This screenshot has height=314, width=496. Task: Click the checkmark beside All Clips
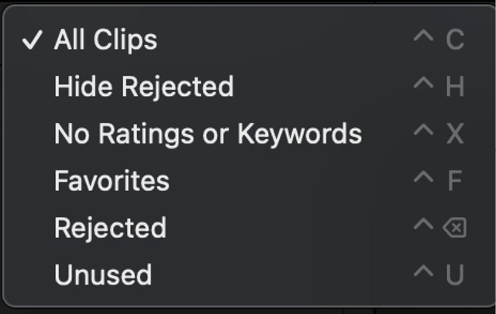pos(32,40)
